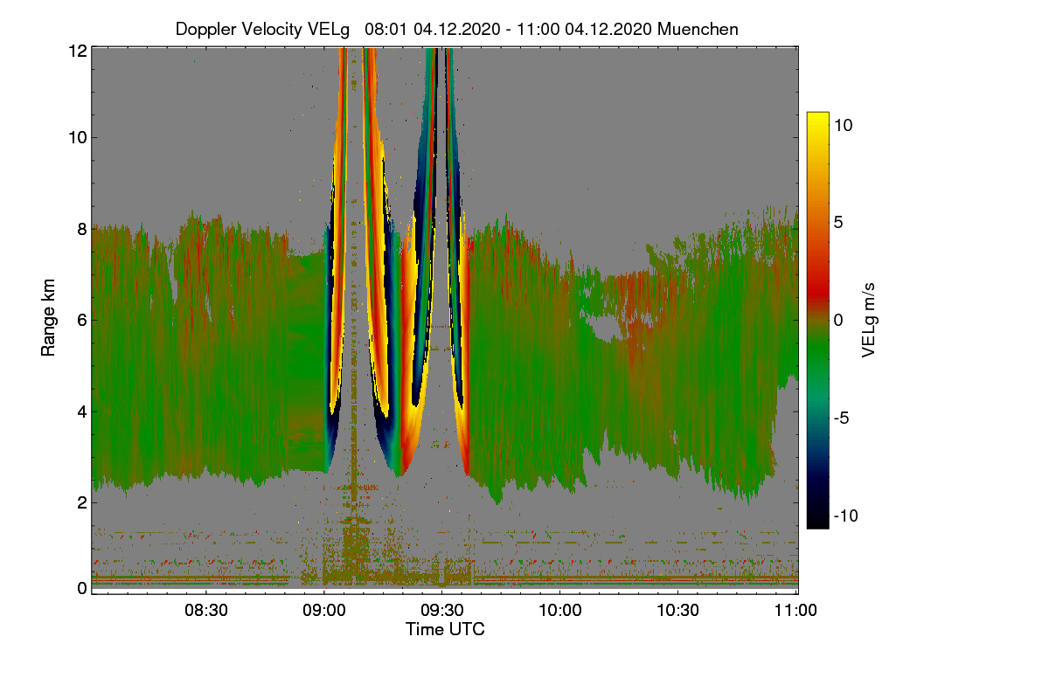The height and width of the screenshot is (699, 1049).
Task: Click the VELg m/s colorbar title
Action: tap(869, 320)
